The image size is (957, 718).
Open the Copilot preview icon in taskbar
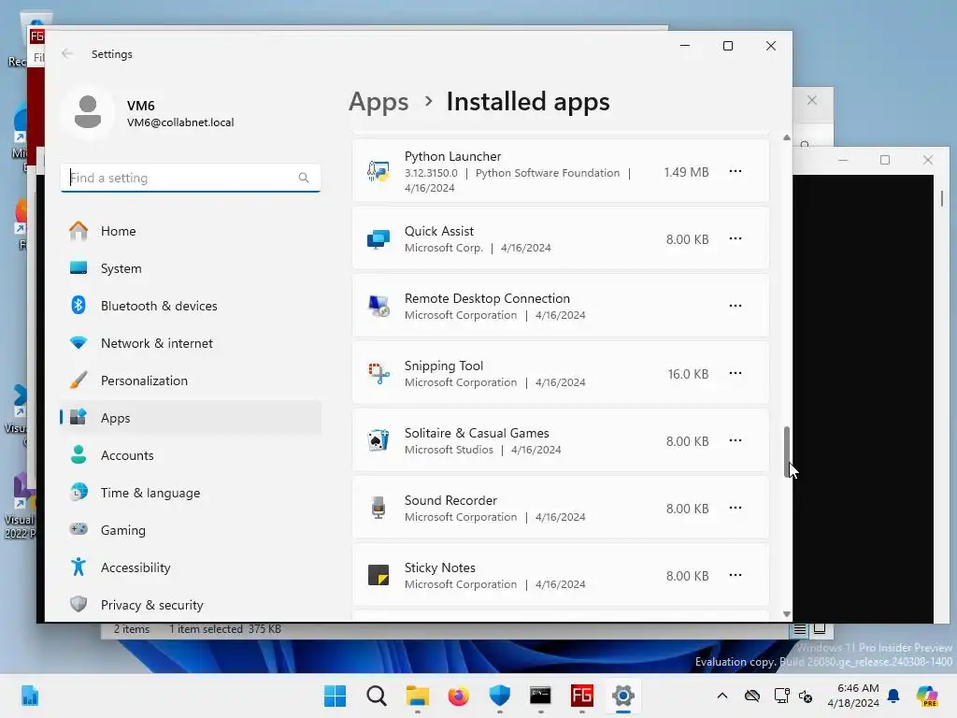[927, 696]
